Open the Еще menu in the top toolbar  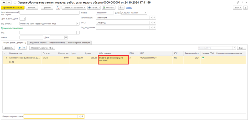point(238,8)
